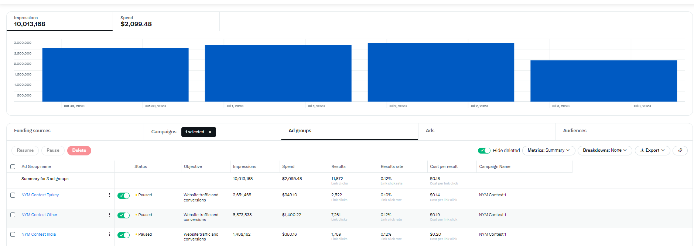This screenshot has width=694, height=246.
Task: Open the three-dot menu for NYM Contest Tyrkey
Action: point(109,195)
